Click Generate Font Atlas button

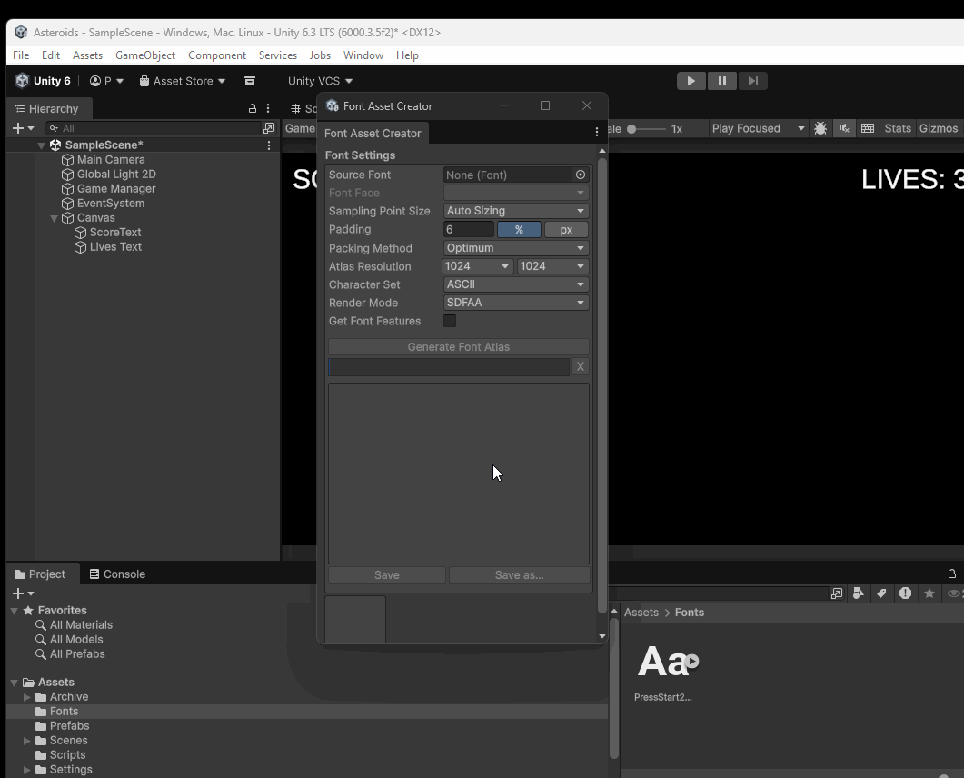click(459, 347)
